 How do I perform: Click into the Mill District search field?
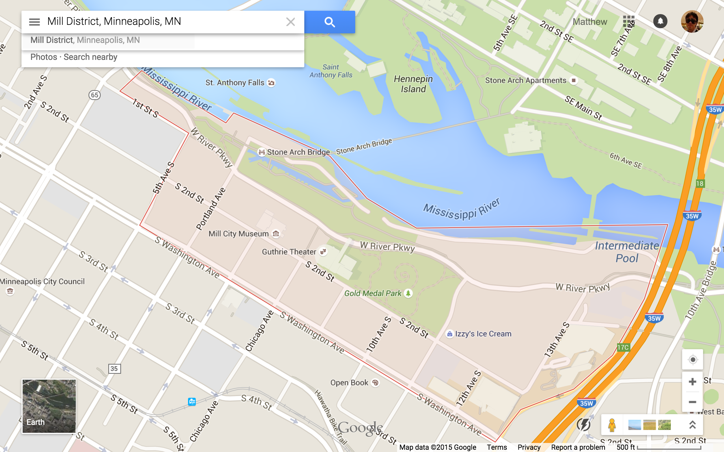(x=163, y=22)
